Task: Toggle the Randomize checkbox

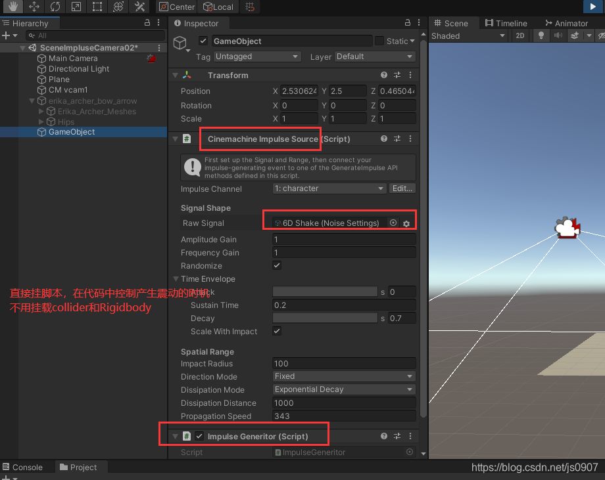Action: pyautogui.click(x=277, y=265)
